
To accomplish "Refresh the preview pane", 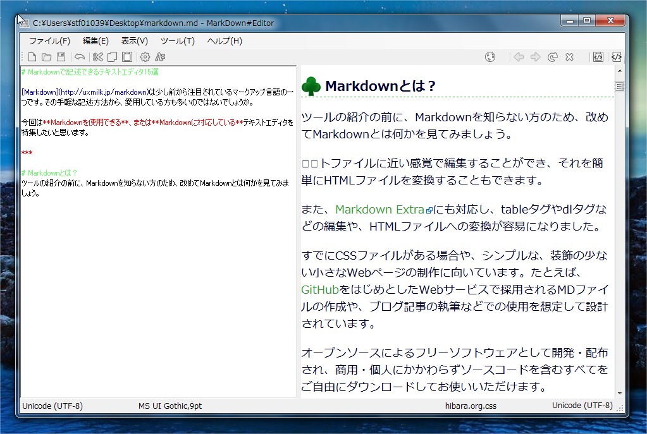I will tap(552, 57).
